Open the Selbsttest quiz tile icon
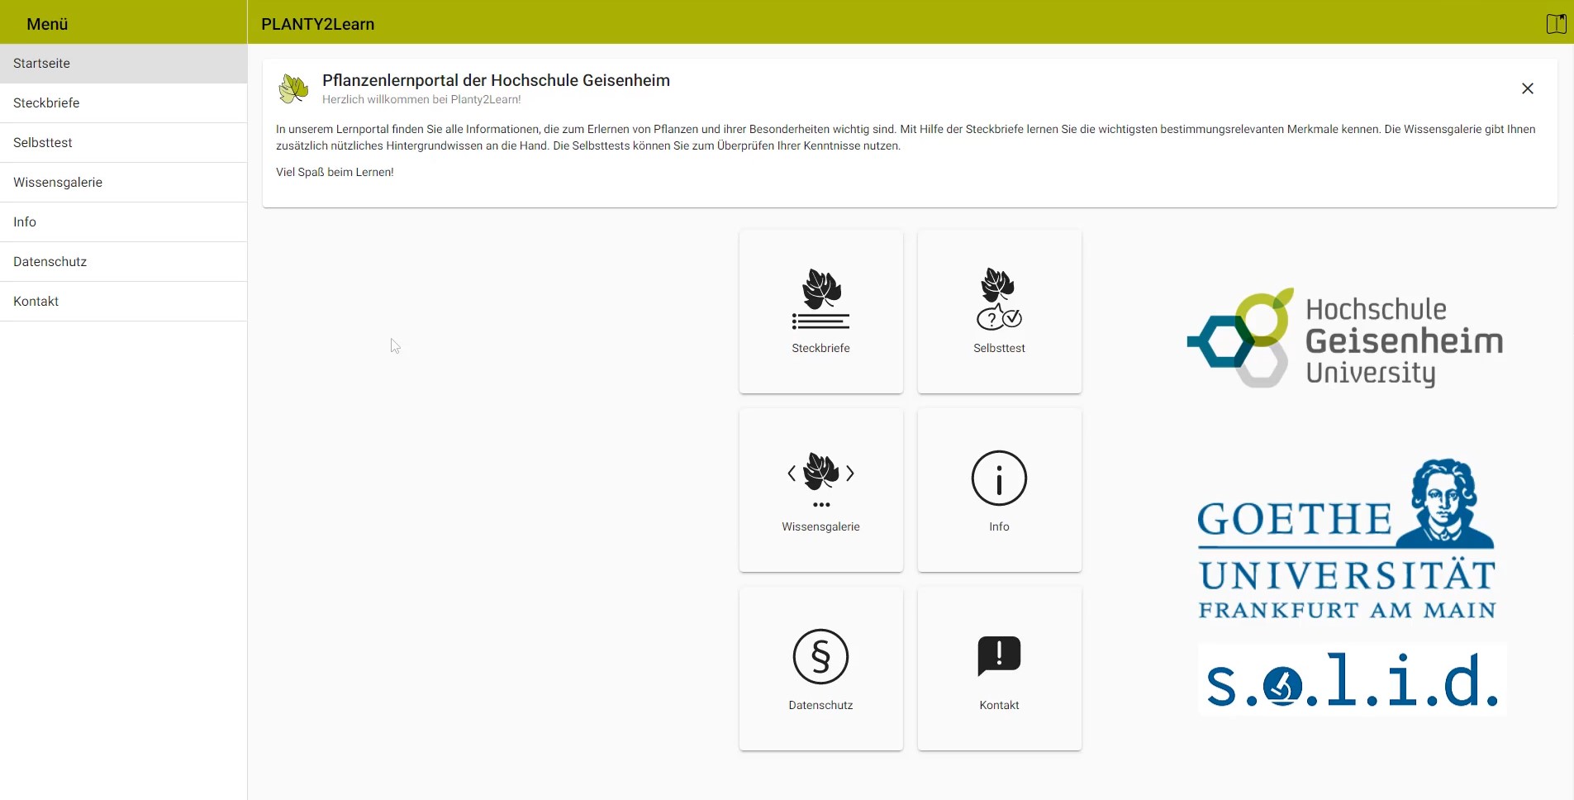1574x800 pixels. coord(999,299)
